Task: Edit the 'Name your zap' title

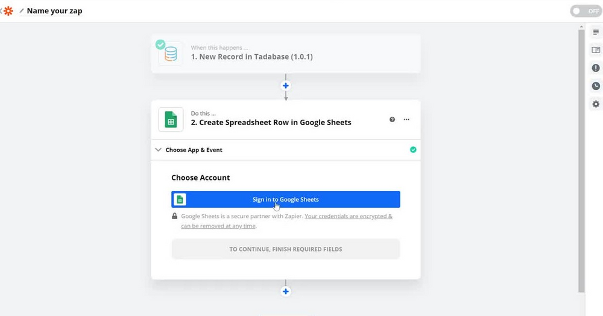Action: pyautogui.click(x=55, y=11)
